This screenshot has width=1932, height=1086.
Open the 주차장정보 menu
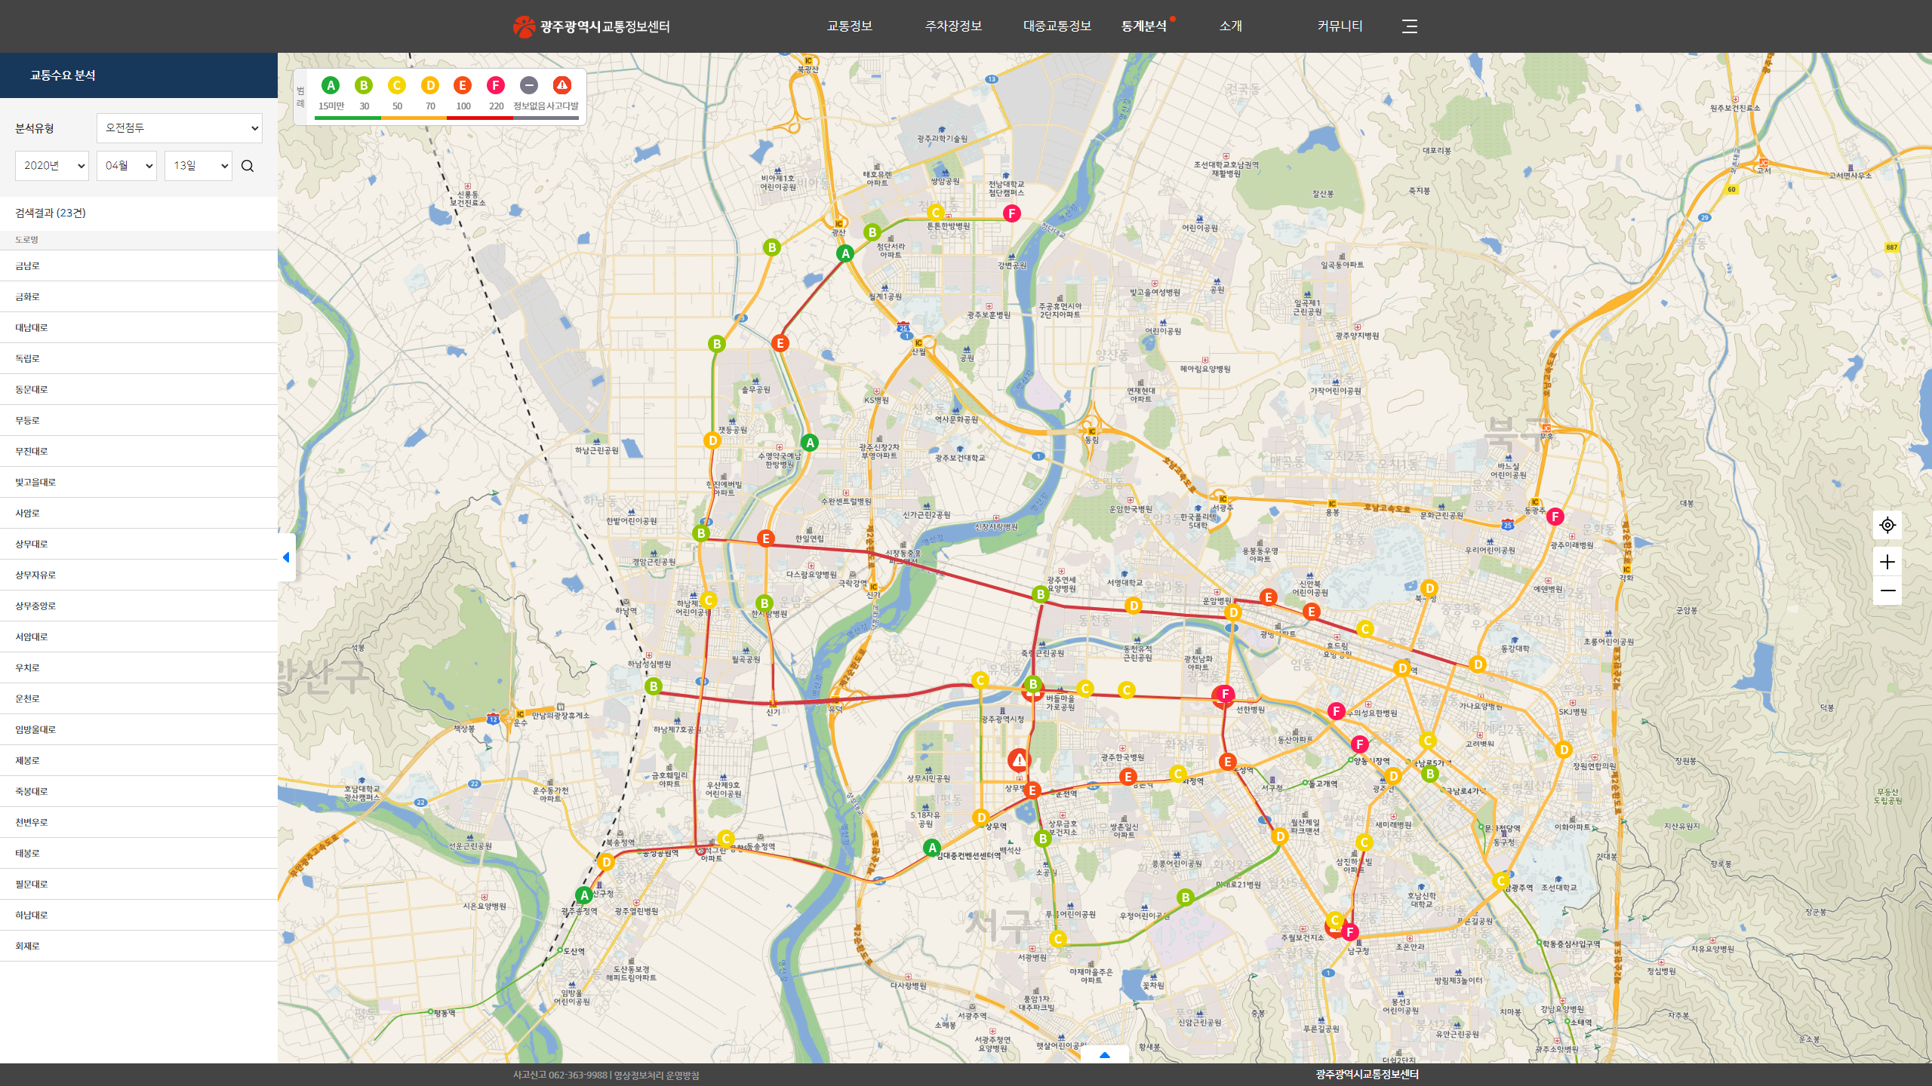tap(953, 26)
